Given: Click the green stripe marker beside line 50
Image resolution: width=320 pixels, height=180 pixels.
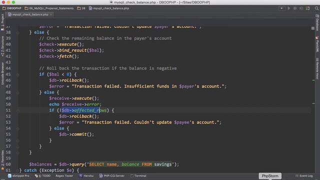Looking at the screenshot, I should coord(313,103).
